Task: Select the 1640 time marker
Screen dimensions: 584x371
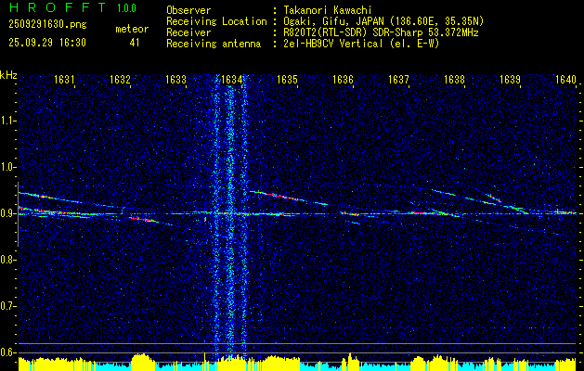Action: (x=565, y=80)
